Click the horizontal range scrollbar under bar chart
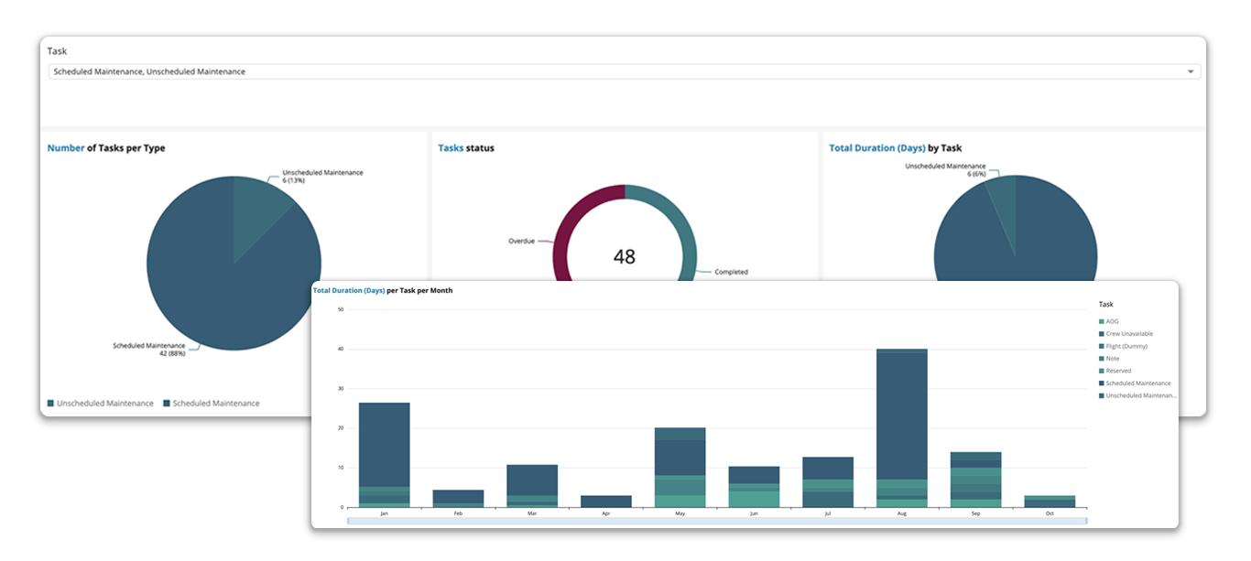The width and height of the screenshot is (1251, 561). [718, 522]
